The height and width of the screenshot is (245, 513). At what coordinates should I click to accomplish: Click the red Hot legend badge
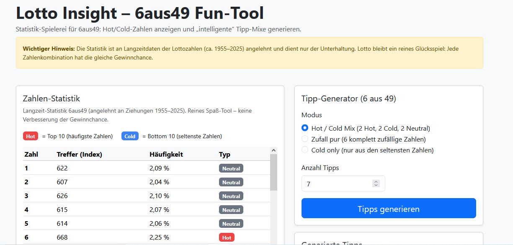click(x=30, y=136)
